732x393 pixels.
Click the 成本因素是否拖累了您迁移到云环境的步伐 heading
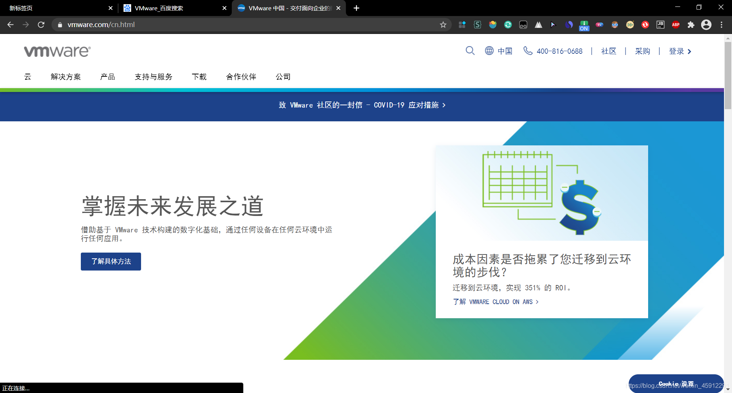[542, 266]
